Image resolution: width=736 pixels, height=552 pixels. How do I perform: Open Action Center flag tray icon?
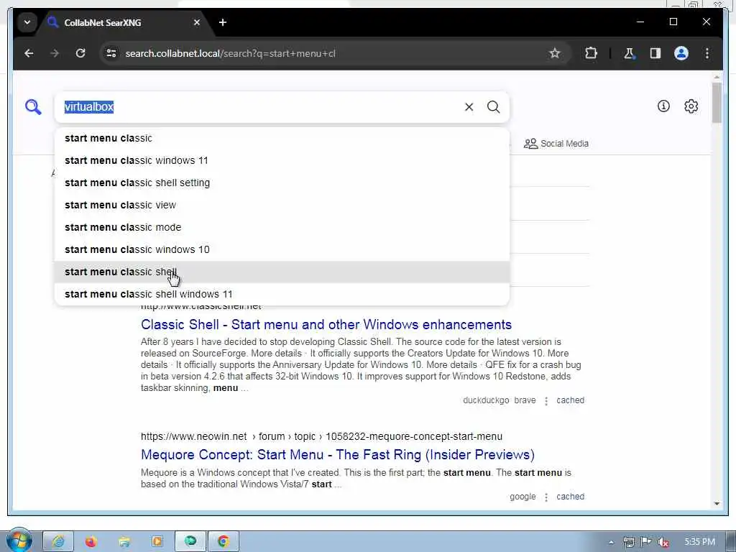click(x=646, y=542)
